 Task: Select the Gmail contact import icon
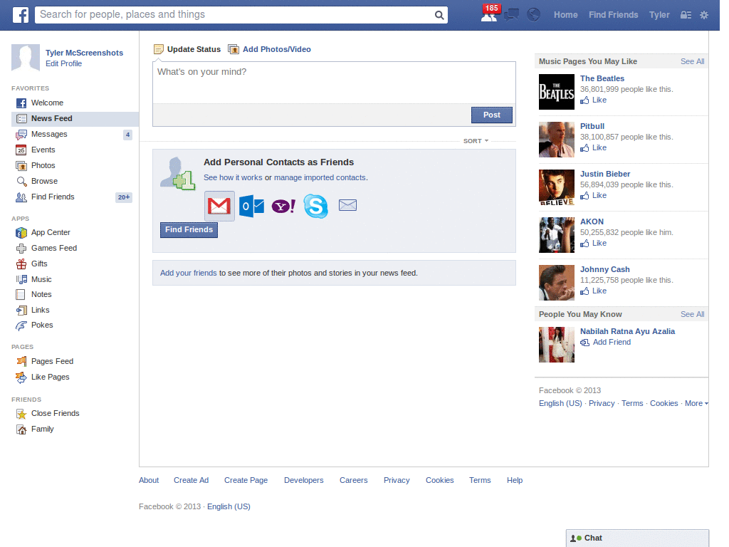click(219, 206)
